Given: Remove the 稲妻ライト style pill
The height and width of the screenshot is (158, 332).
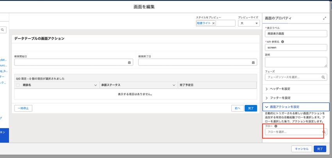Looking at the screenshot, I should tap(213, 23).
